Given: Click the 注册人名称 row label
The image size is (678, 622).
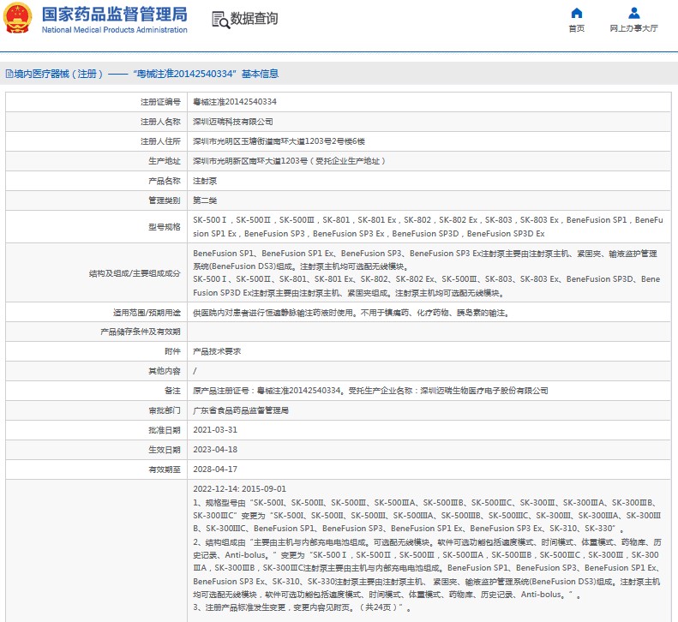Looking at the screenshot, I should [160, 122].
